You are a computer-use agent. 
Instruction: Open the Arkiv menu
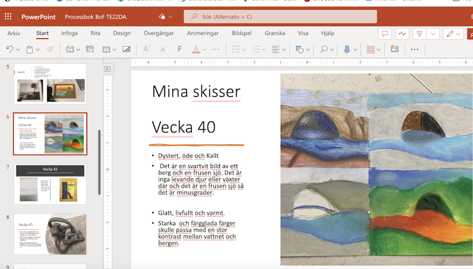[14, 33]
